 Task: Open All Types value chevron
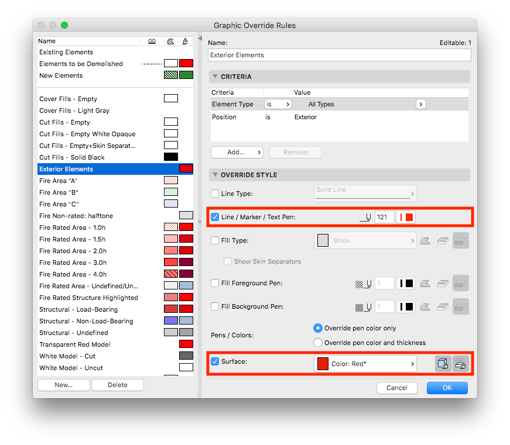pos(421,104)
